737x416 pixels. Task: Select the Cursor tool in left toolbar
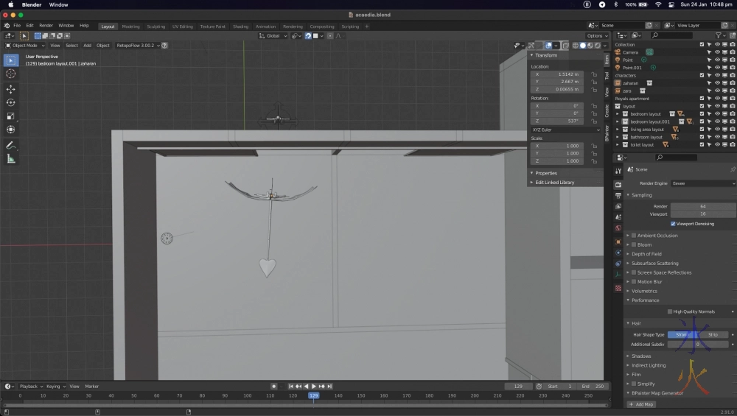click(x=11, y=74)
